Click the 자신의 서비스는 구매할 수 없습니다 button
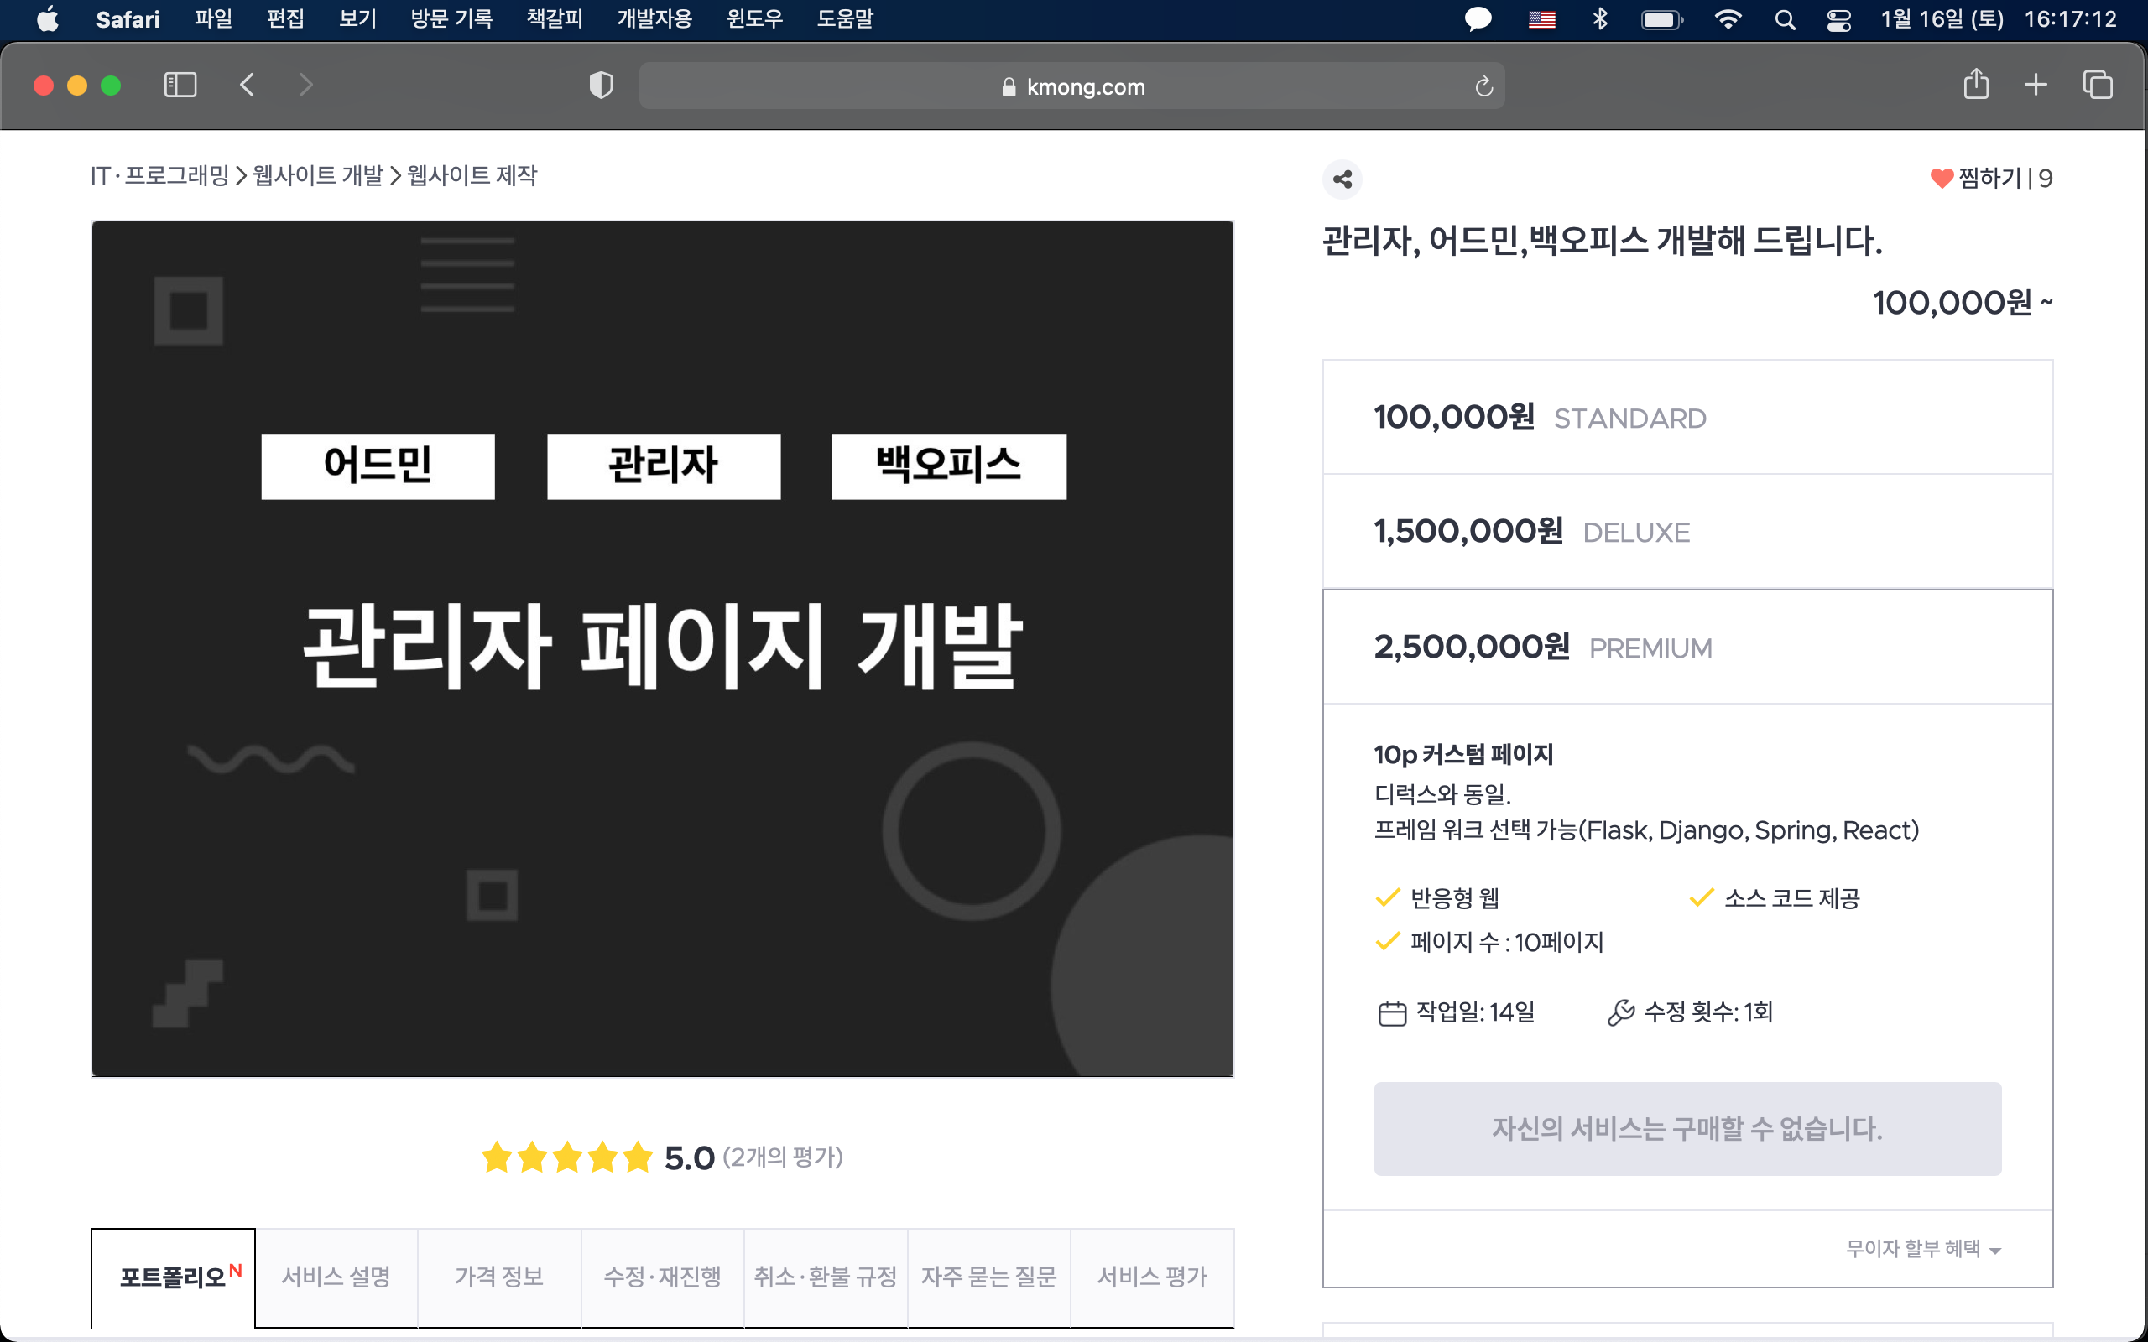The image size is (2148, 1342). click(x=1687, y=1129)
